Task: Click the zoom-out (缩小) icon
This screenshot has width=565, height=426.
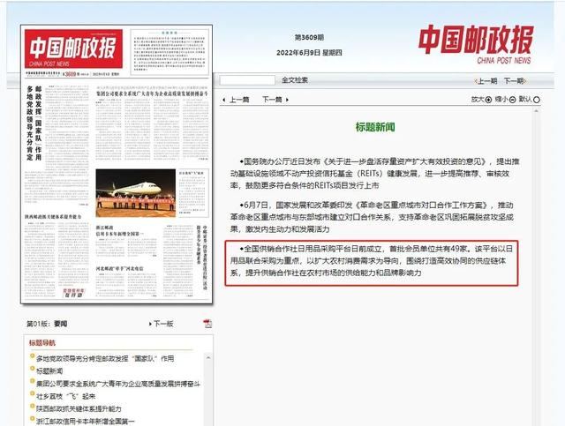Action: coord(512,100)
